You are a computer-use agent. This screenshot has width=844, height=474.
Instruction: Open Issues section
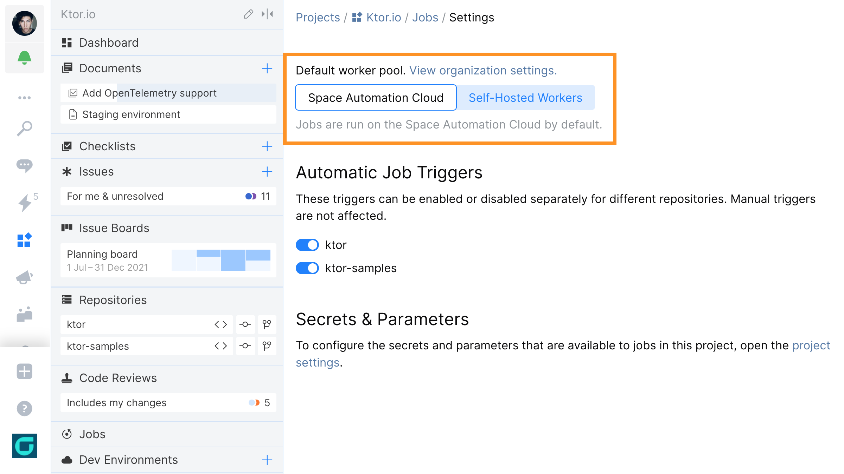[x=96, y=172]
